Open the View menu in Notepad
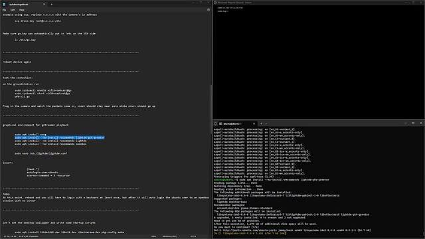Screen dimensions: 425x239 pyautogui.click(x=22, y=10)
